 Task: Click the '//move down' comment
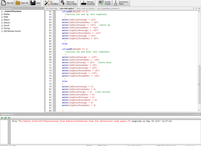pyautogui.click(x=104, y=62)
